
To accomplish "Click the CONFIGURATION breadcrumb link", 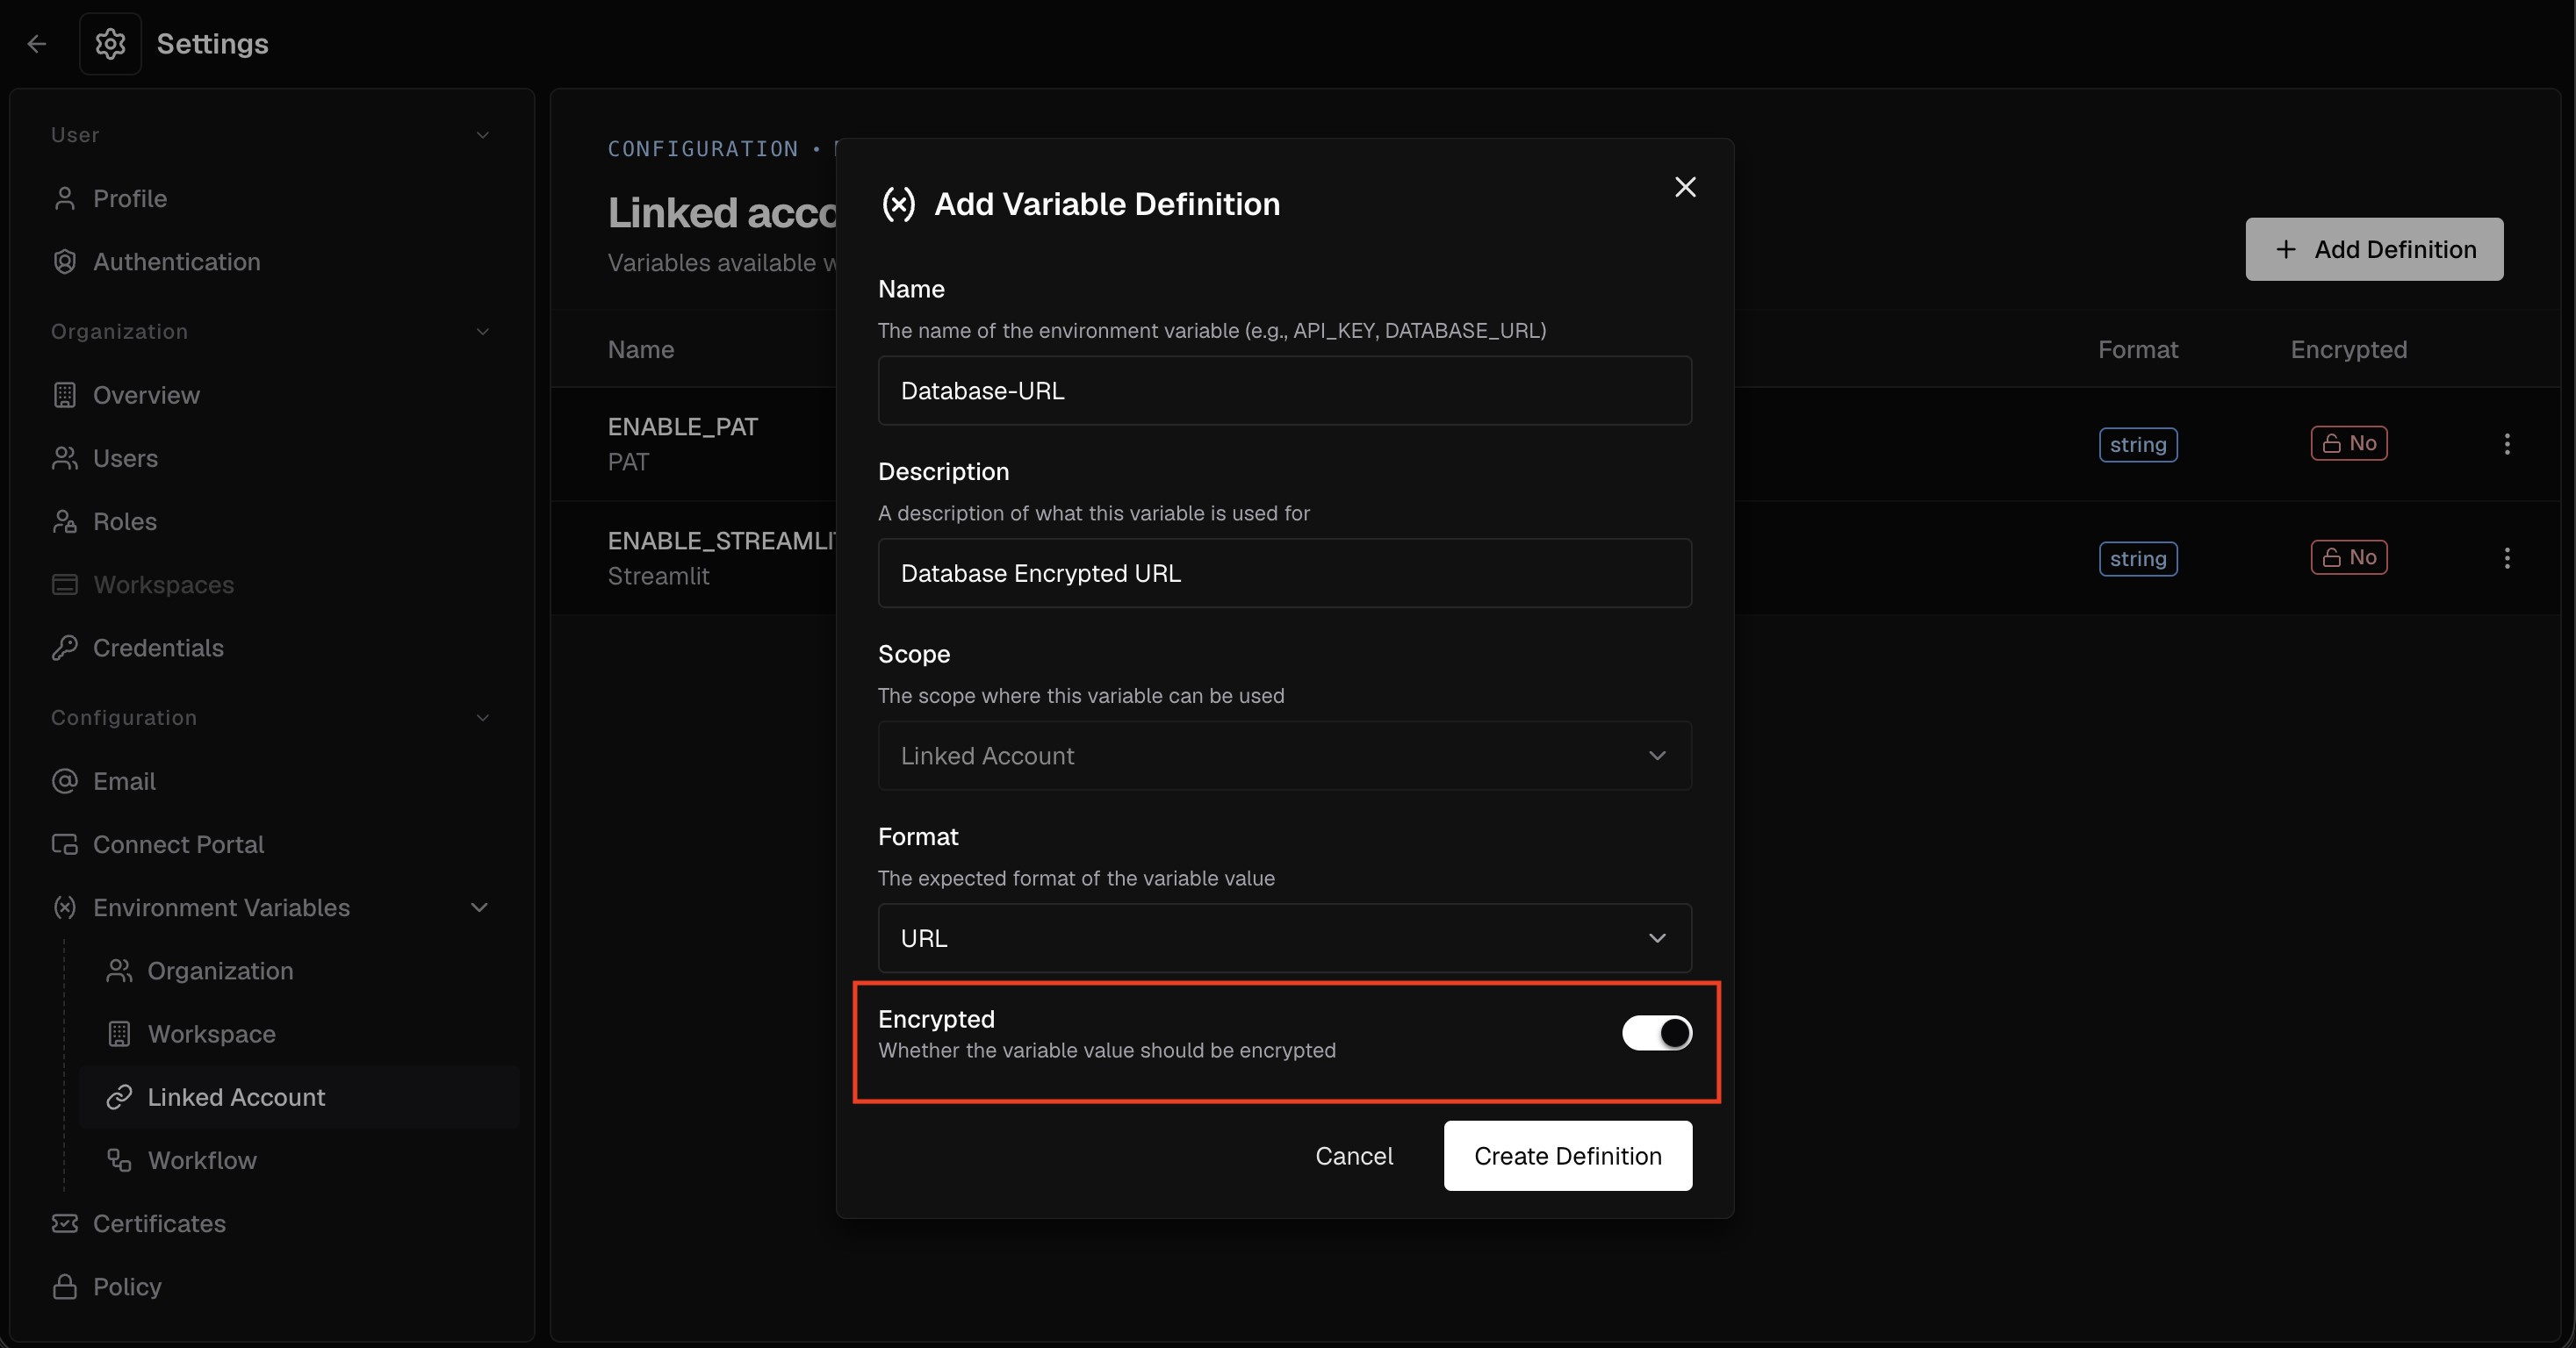I will (x=703, y=149).
